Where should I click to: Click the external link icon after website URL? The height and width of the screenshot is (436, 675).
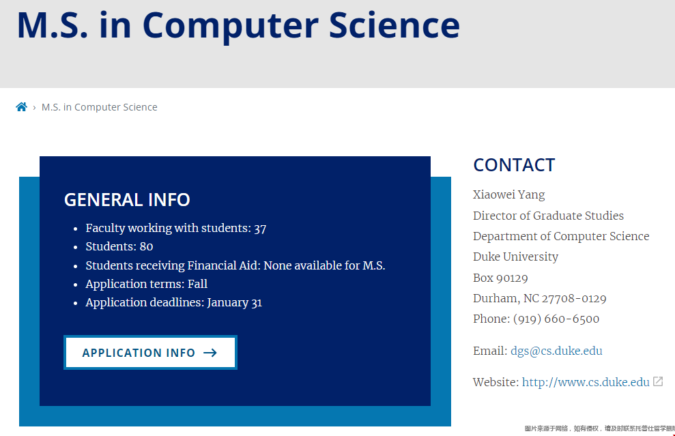click(658, 381)
